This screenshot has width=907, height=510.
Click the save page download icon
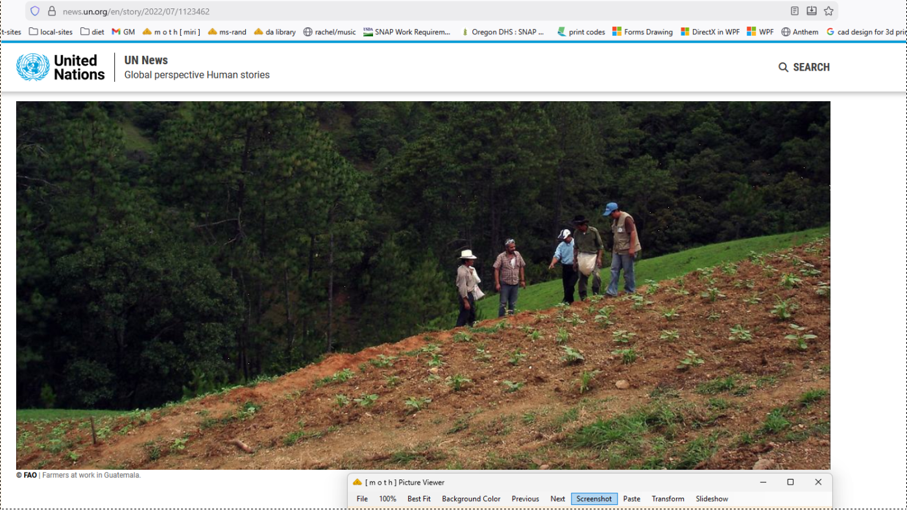coord(812,11)
